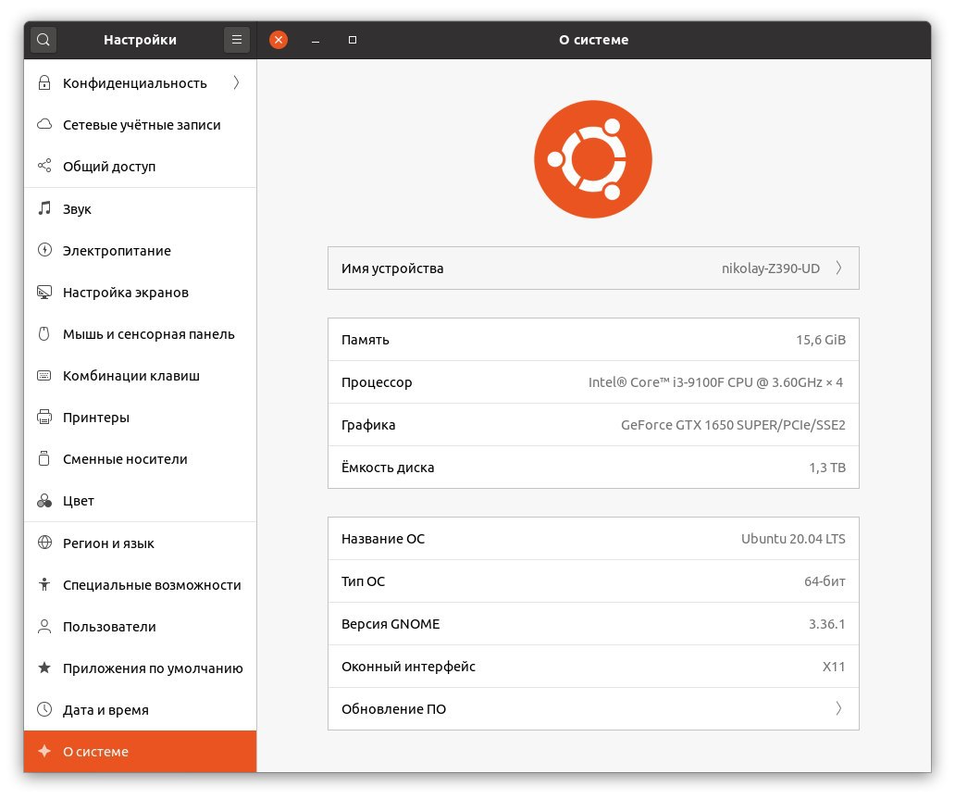Screen dimensions: 955x799
Task: Click the OS name Ubuntu 20.04 LTS
Action: point(793,539)
